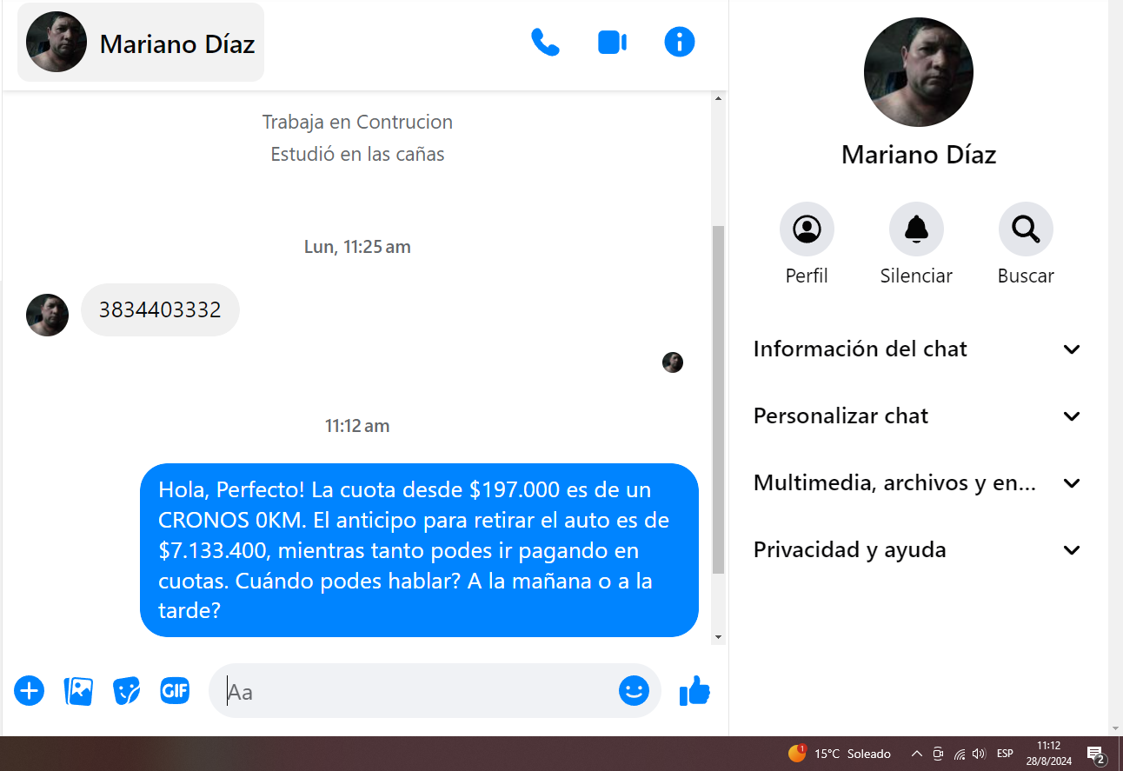Viewport: 1123px width, 771px height.
Task: Toggle the conversation information panel icon
Action: pyautogui.click(x=680, y=42)
